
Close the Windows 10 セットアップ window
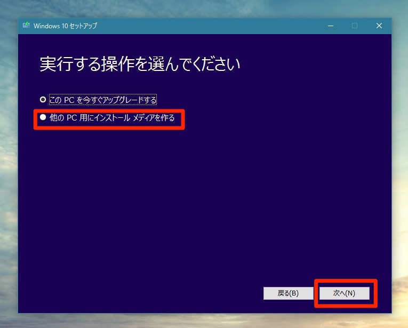click(379, 26)
